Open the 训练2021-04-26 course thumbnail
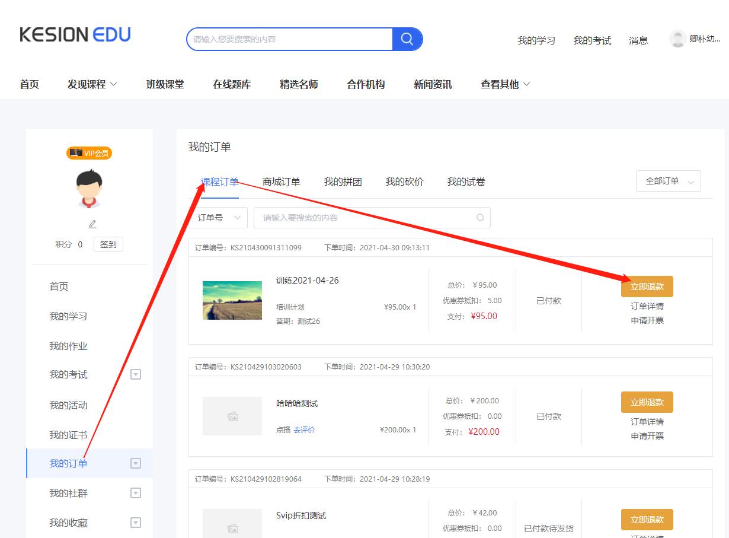Viewport: 729px width, 538px height. click(232, 300)
